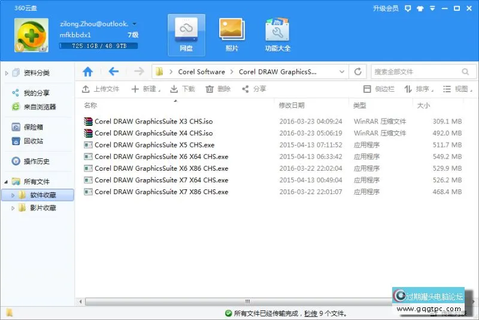
Task: Expand the 影片收藏 folder arrow
Action: 13,208
